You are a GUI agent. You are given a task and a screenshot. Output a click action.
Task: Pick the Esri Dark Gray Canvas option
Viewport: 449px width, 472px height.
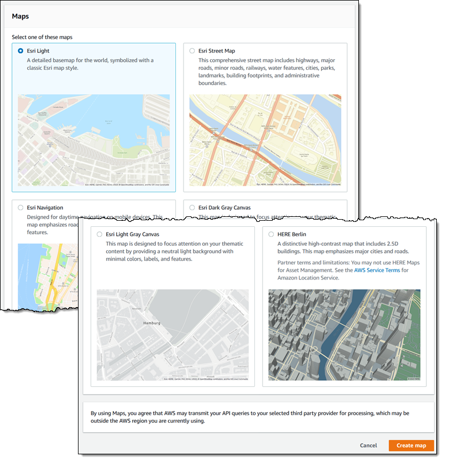click(192, 208)
